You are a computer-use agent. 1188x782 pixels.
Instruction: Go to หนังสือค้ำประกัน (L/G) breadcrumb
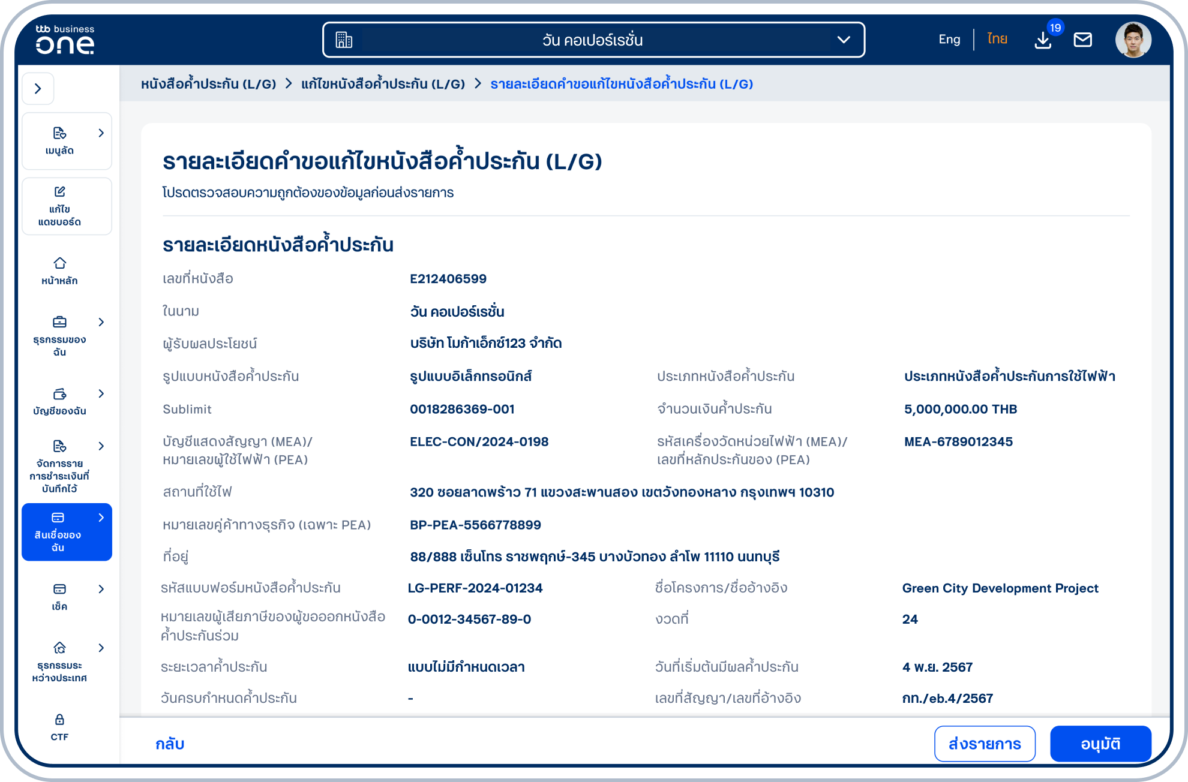(208, 84)
